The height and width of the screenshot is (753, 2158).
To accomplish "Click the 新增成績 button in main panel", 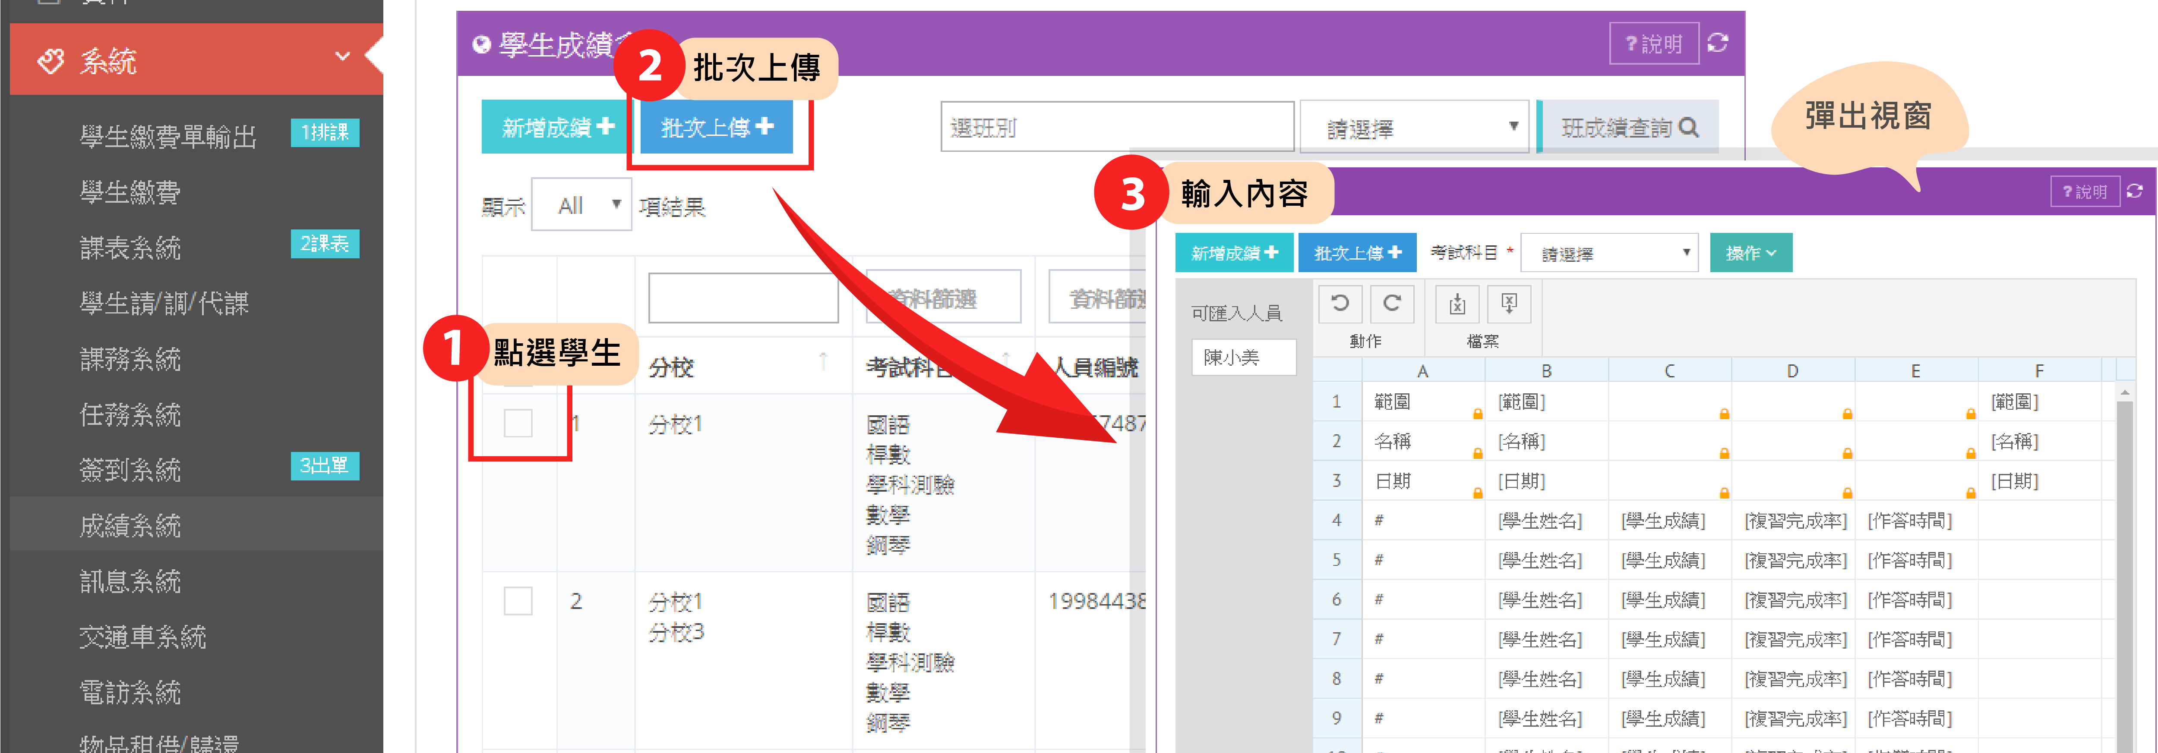I will tap(558, 127).
